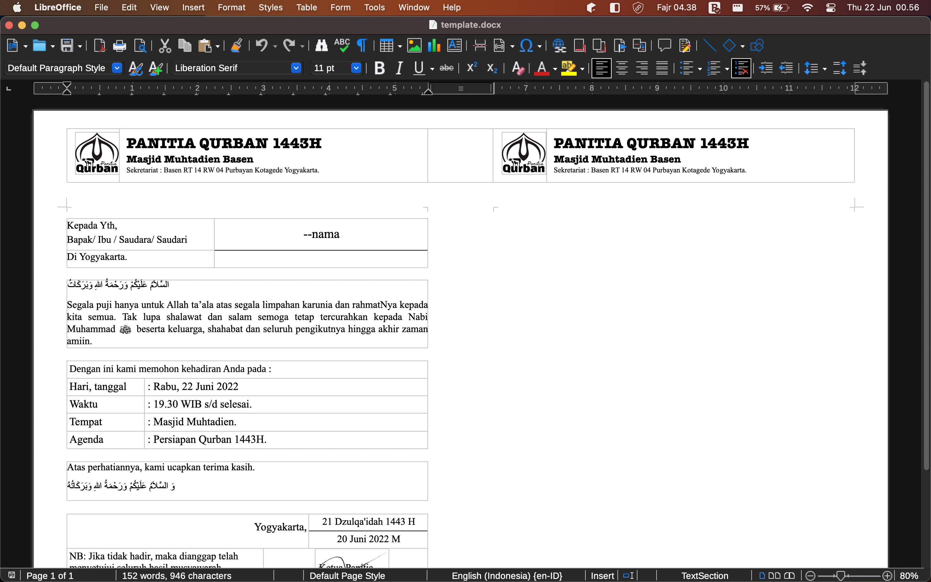
Task: Open the Format menu
Action: click(x=231, y=7)
